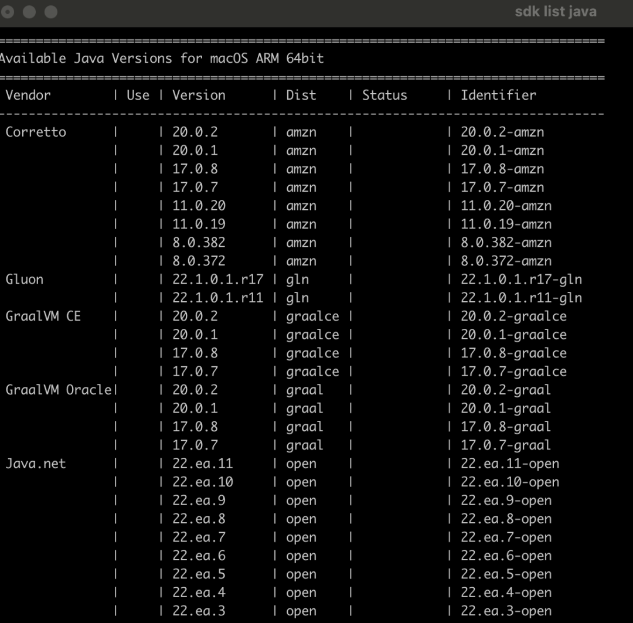Click Version cell 22.ea.10
633x623 pixels.
point(203,482)
